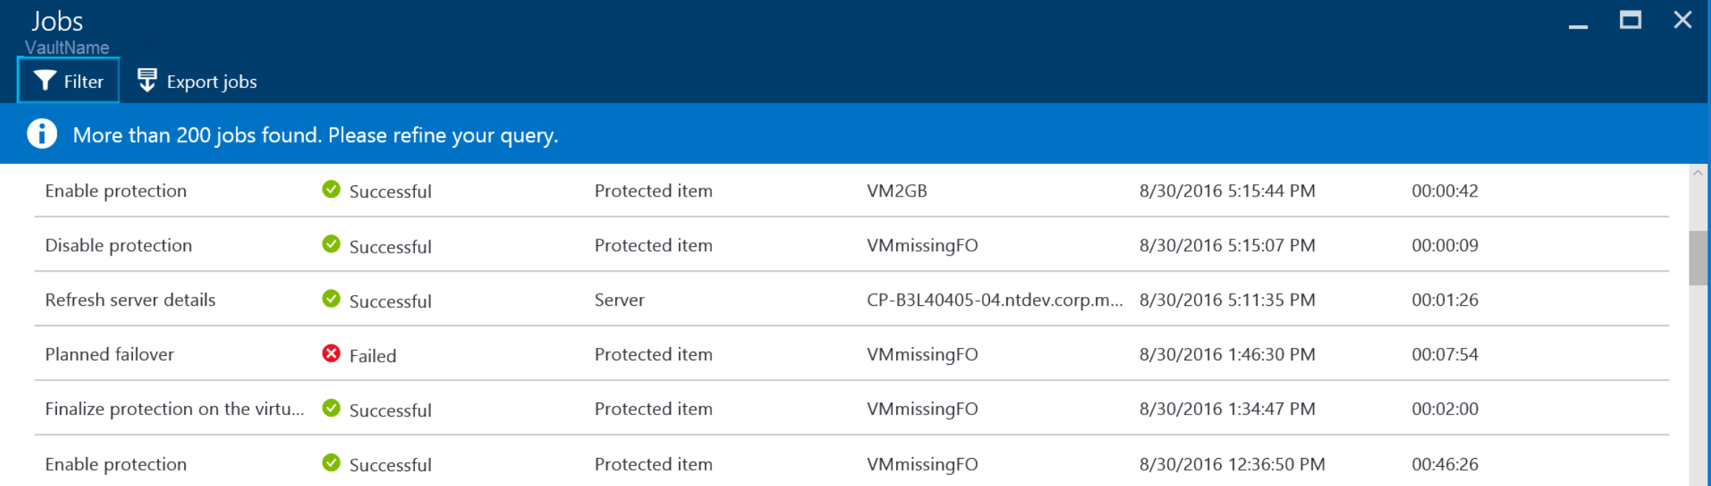Open the Refresh server details job
This screenshot has width=1711, height=486.
[x=130, y=299]
